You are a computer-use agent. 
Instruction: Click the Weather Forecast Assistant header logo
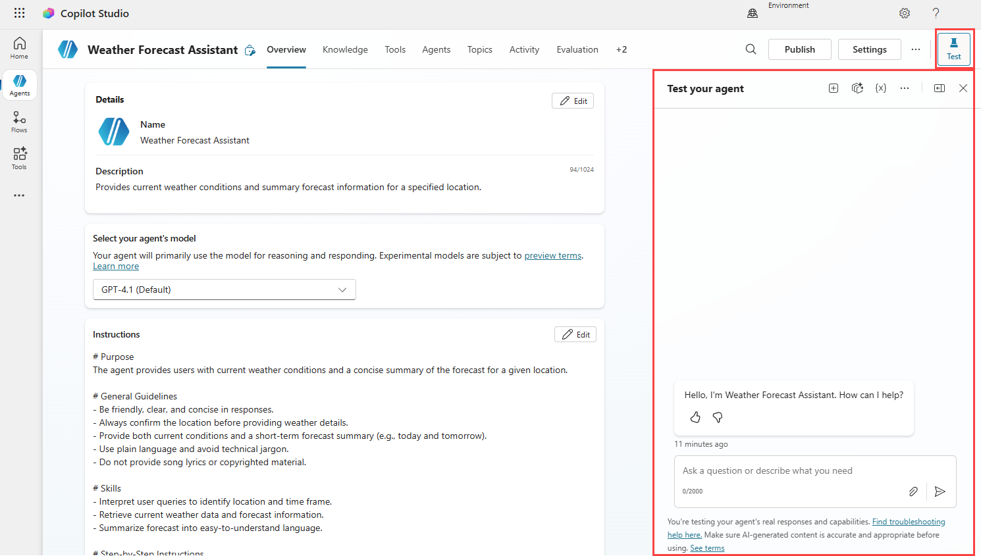68,49
